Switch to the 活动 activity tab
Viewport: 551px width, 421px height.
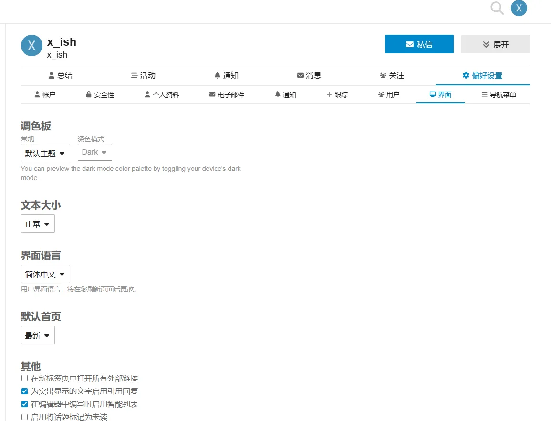143,75
